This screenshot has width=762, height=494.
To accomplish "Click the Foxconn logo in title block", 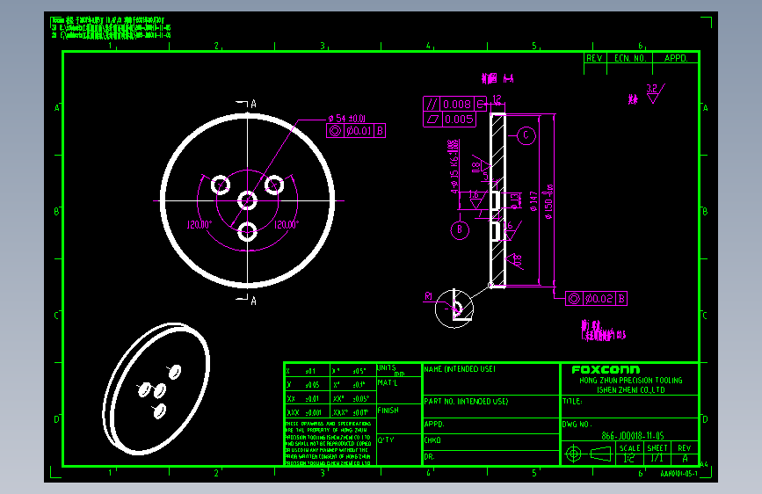I will 606,369.
